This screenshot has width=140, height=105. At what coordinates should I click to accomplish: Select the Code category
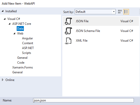(21, 63)
